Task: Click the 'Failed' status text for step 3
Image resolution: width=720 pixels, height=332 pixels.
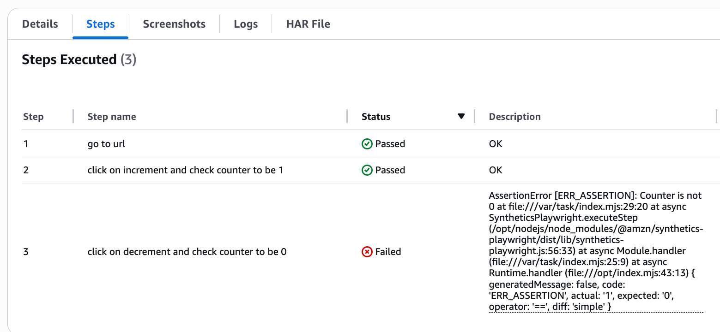Action: (x=388, y=252)
